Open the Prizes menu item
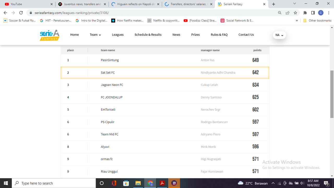 (195, 35)
